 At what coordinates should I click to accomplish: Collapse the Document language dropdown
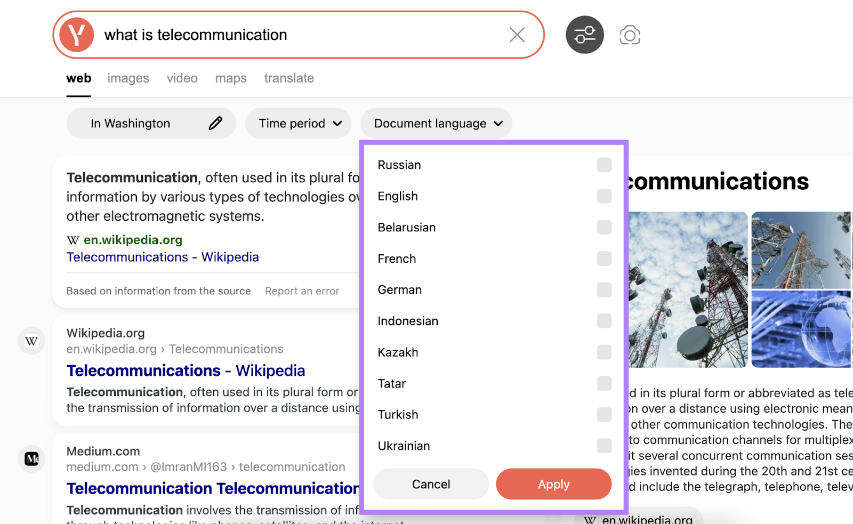point(436,123)
